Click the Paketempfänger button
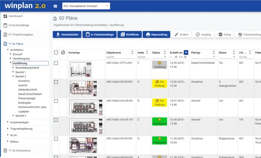Image resolution: width=261 pixels, height=158 pixels. [x=249, y=35]
